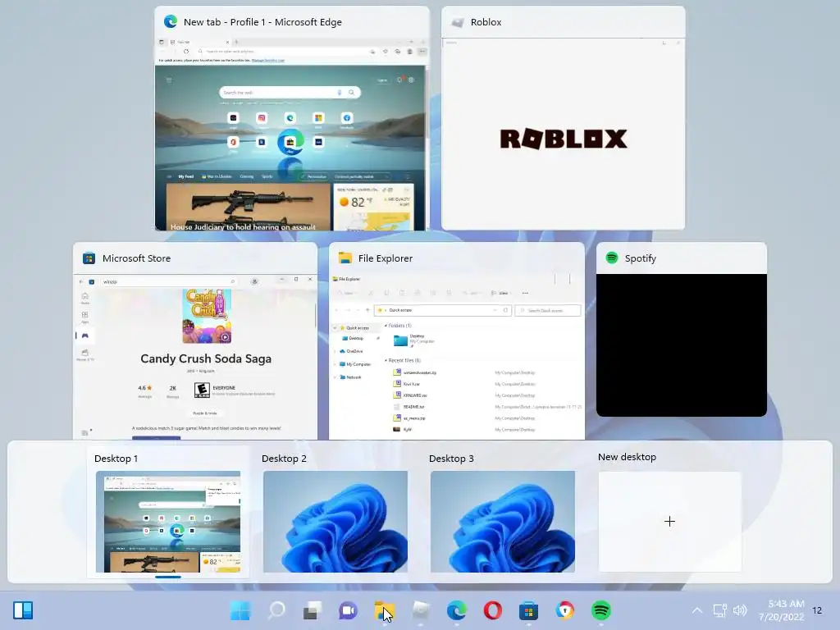
Task: Open Spotify from the taskbar
Action: 601,610
